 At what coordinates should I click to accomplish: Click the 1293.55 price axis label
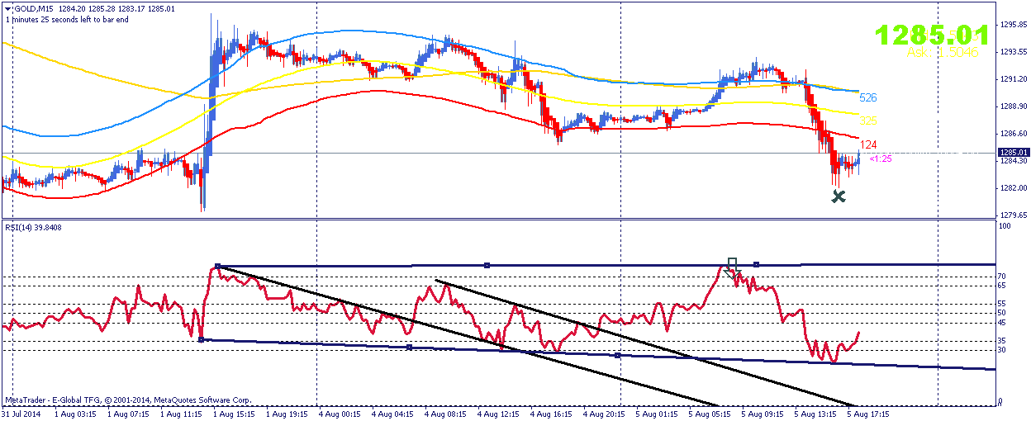[x=1013, y=52]
